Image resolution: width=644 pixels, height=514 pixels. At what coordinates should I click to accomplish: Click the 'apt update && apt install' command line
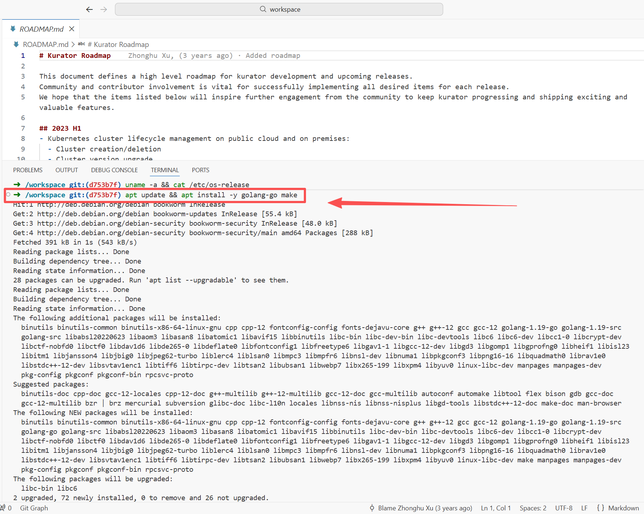pos(211,195)
